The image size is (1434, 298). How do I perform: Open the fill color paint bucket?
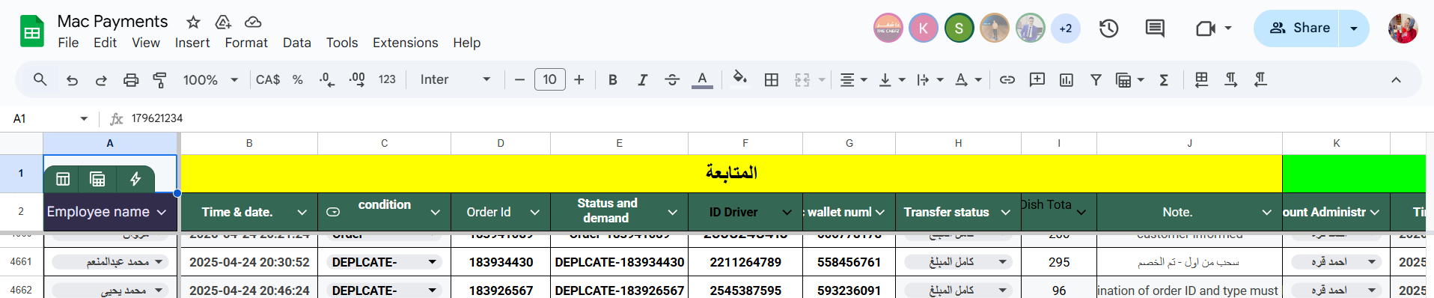pyautogui.click(x=740, y=79)
